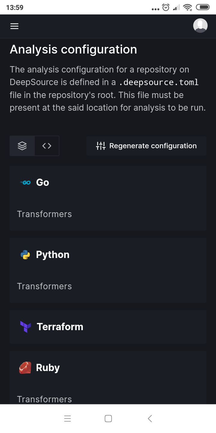Click Regenerate configuration button

click(x=146, y=146)
